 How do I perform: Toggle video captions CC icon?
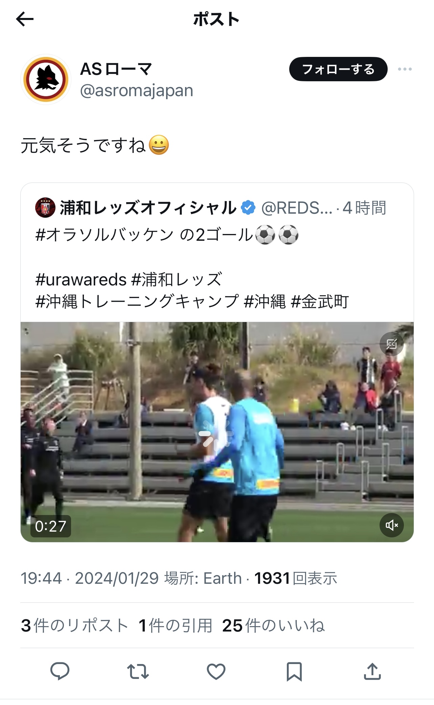point(392,344)
